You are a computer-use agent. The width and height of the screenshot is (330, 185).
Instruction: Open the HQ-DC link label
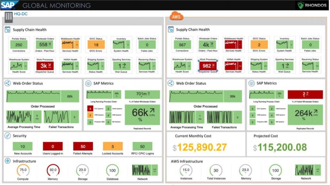(x=21, y=14)
